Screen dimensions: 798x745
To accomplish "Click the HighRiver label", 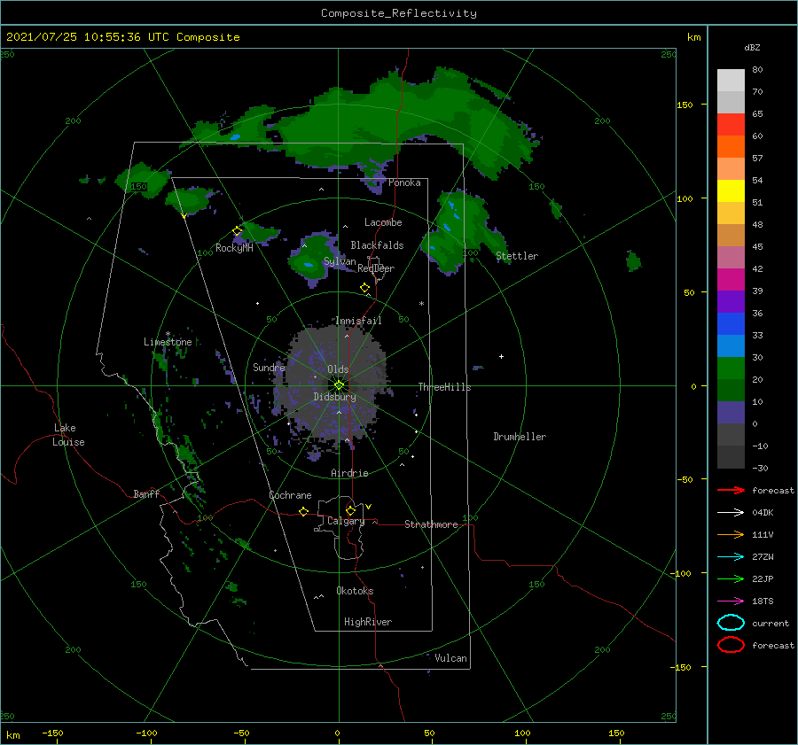I will (368, 622).
